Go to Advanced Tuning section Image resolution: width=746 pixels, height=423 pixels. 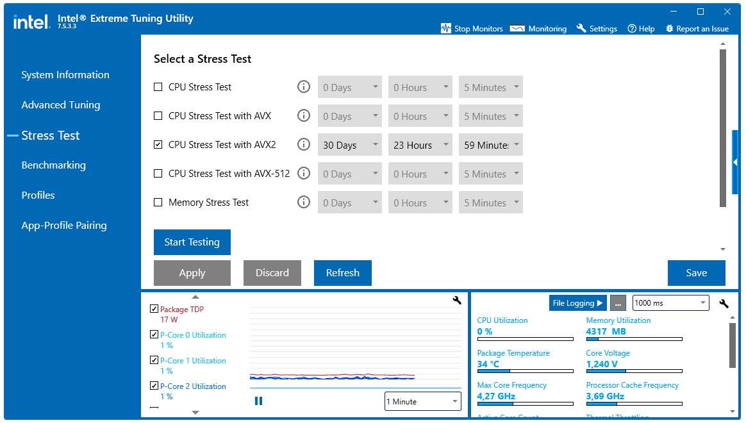point(61,104)
